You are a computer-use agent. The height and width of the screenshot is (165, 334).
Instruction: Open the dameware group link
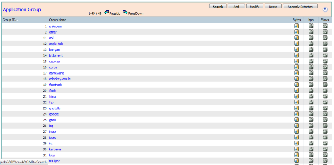[56, 73]
